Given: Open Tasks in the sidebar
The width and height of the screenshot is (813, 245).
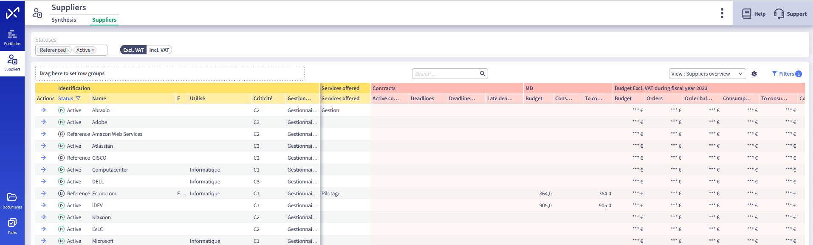Looking at the screenshot, I should click(x=12, y=227).
